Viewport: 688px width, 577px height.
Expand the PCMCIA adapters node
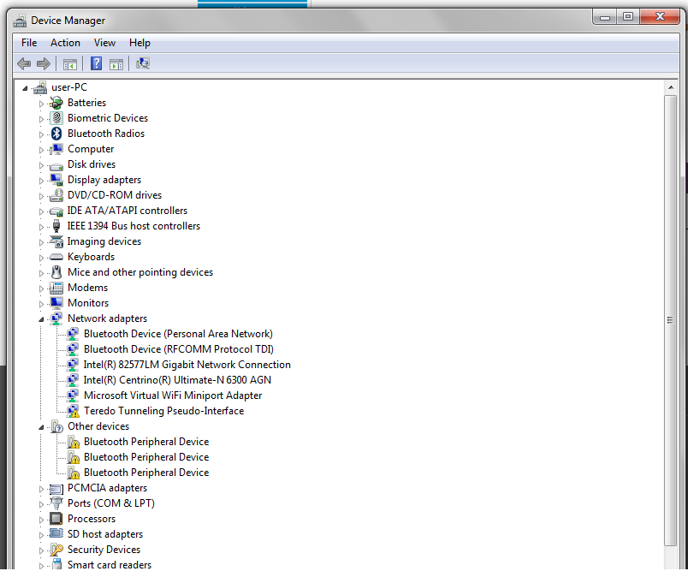(x=41, y=489)
